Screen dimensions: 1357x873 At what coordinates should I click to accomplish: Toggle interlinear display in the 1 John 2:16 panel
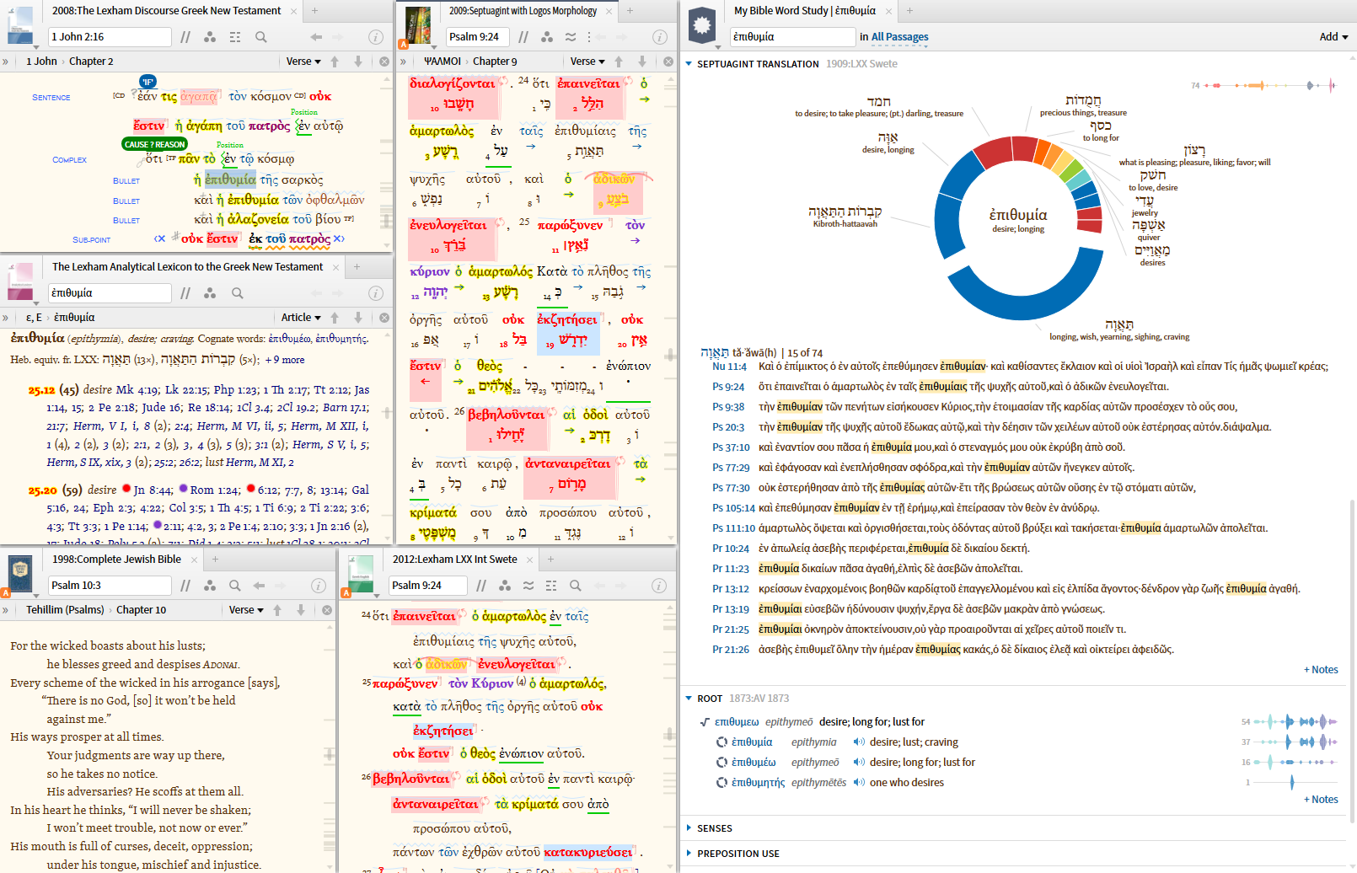click(235, 37)
